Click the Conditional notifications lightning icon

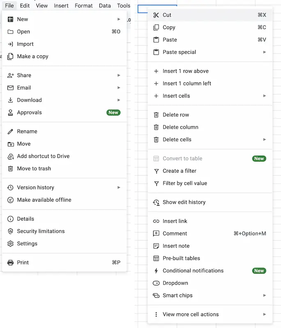pyautogui.click(x=156, y=271)
